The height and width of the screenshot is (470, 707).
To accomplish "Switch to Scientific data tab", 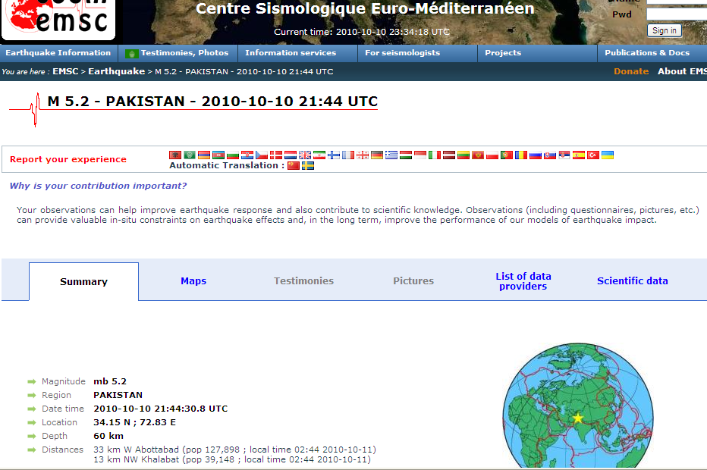I will pyautogui.click(x=633, y=280).
